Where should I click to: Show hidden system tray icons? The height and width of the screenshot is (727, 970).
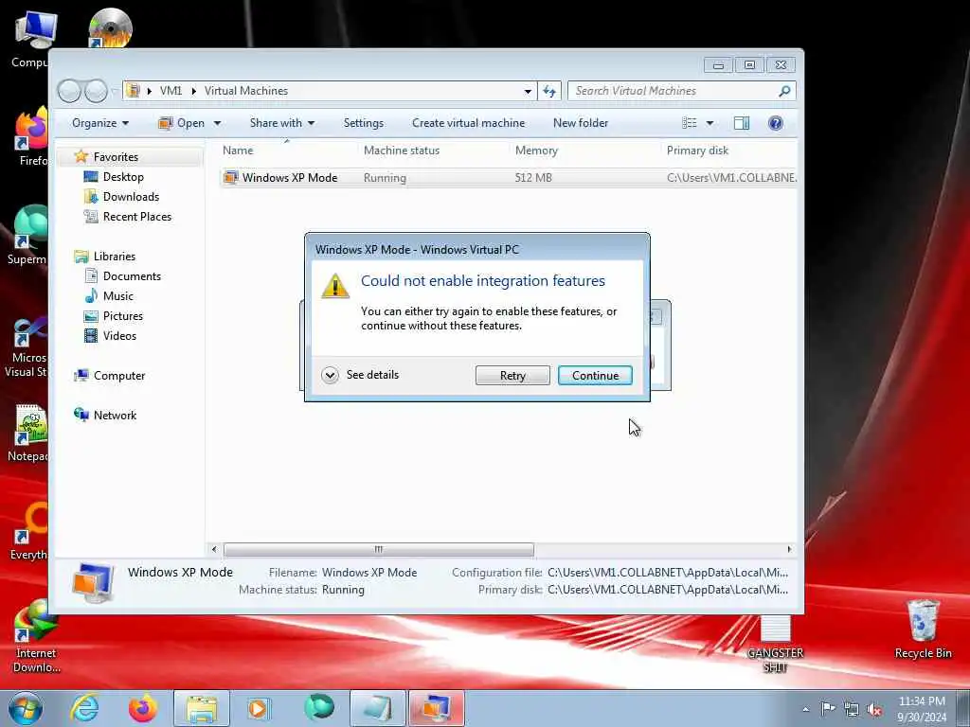point(805,710)
